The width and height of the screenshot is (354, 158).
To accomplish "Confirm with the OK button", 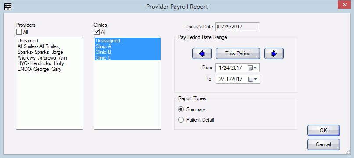I will (323, 130).
